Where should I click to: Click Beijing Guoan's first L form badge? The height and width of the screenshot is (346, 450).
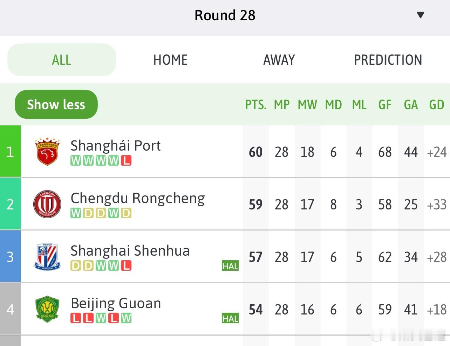76,318
